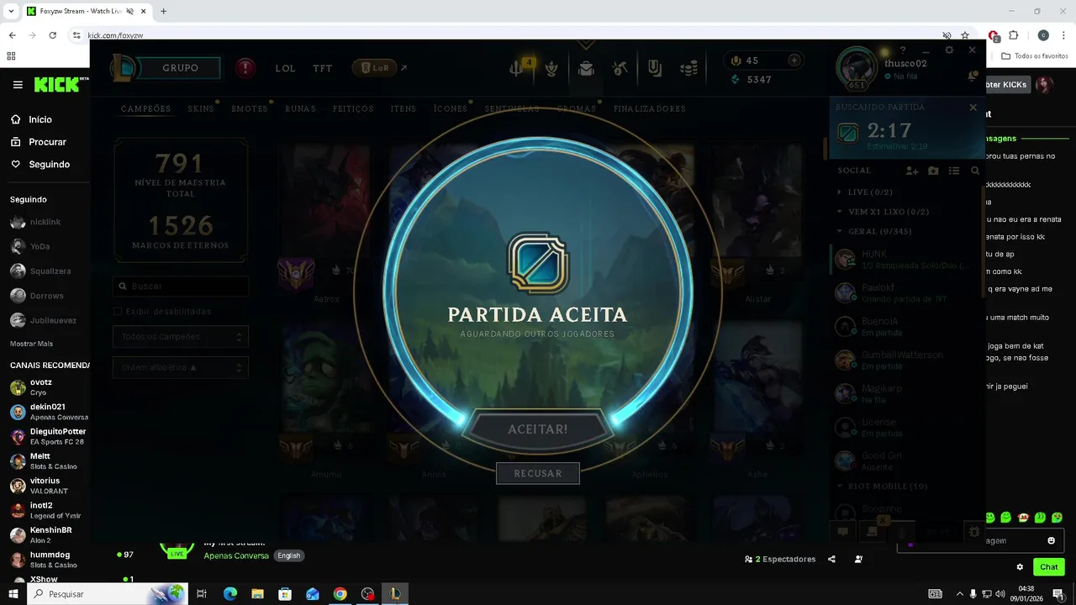Open the Kick hamburger menu

click(18, 85)
